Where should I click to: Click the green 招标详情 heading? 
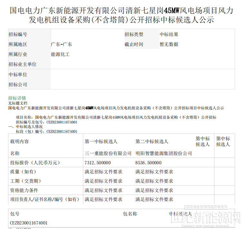17,98
